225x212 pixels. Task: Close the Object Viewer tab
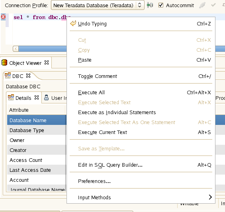point(47,62)
